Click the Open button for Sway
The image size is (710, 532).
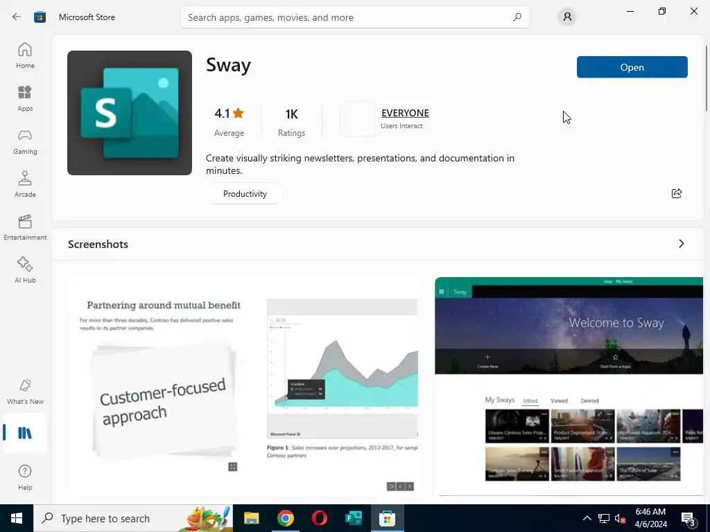click(632, 67)
